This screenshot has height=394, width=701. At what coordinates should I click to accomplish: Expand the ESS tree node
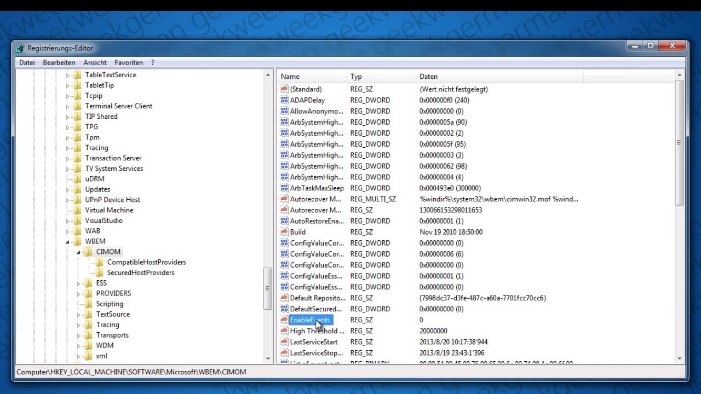click(79, 283)
